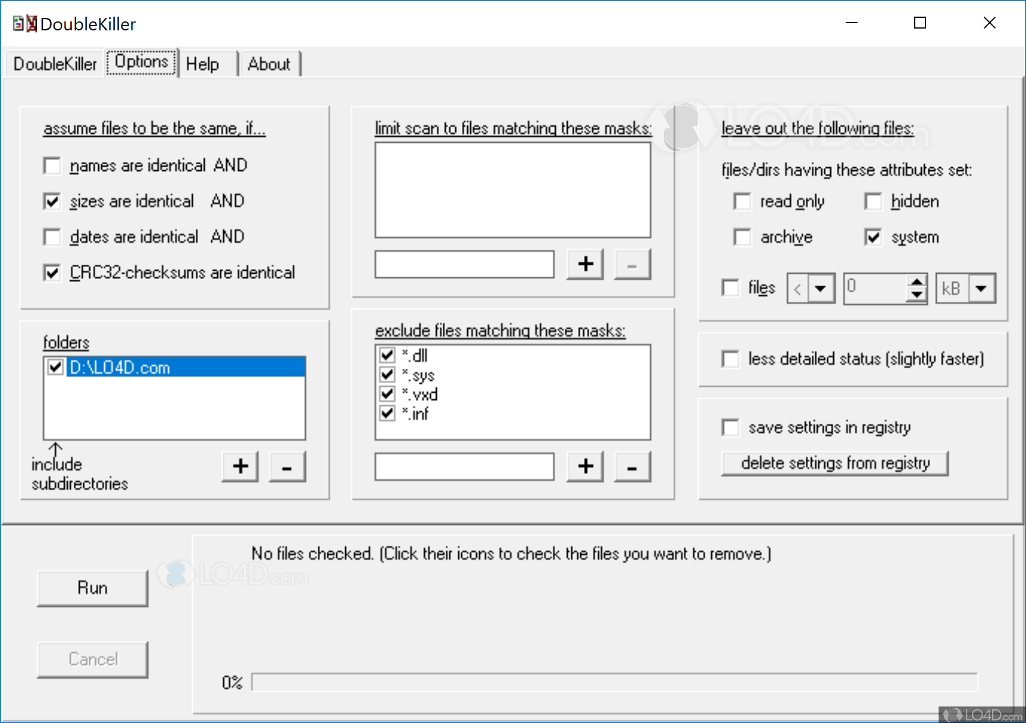
Task: Uncheck the 'system' attribute box
Action: [873, 237]
